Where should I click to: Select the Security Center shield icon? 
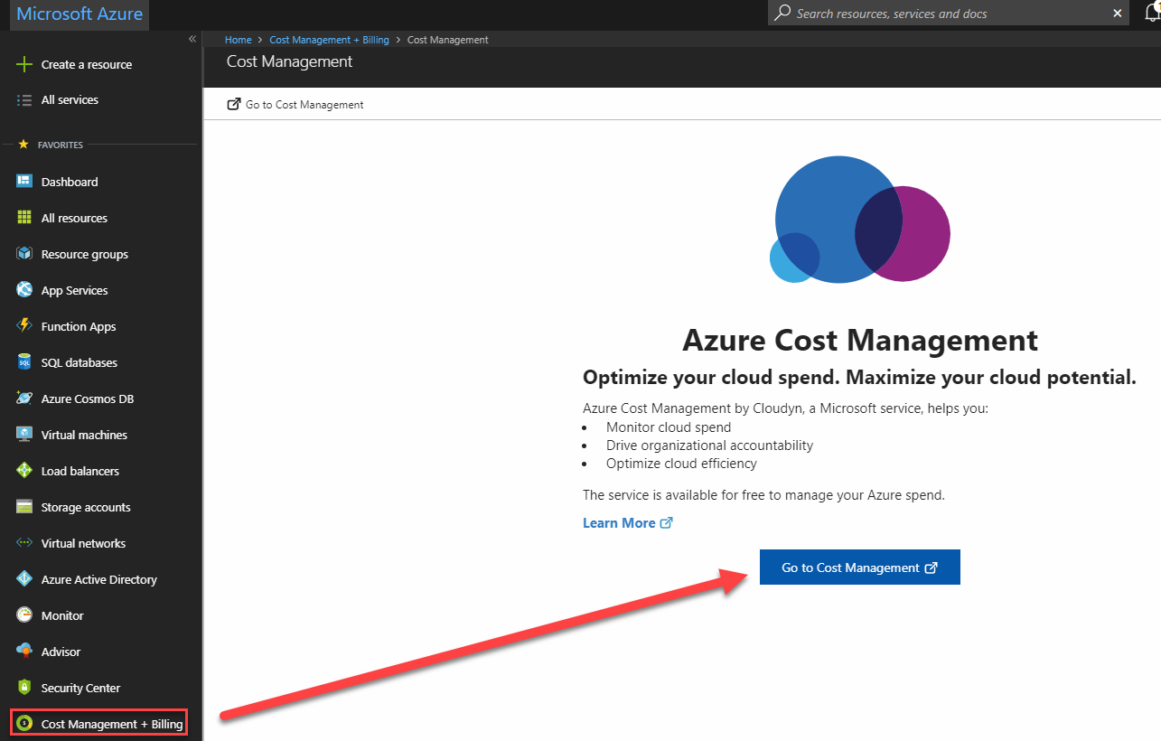24,688
